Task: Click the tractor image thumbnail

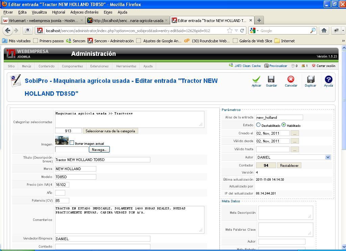Action: 62,140
